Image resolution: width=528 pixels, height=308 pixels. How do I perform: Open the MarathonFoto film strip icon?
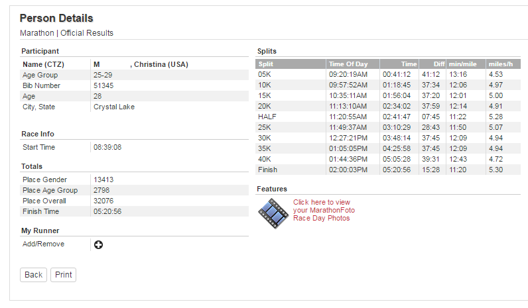pyautogui.click(x=273, y=213)
